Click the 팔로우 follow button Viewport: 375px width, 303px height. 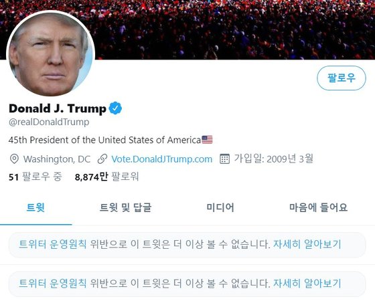[342, 78]
